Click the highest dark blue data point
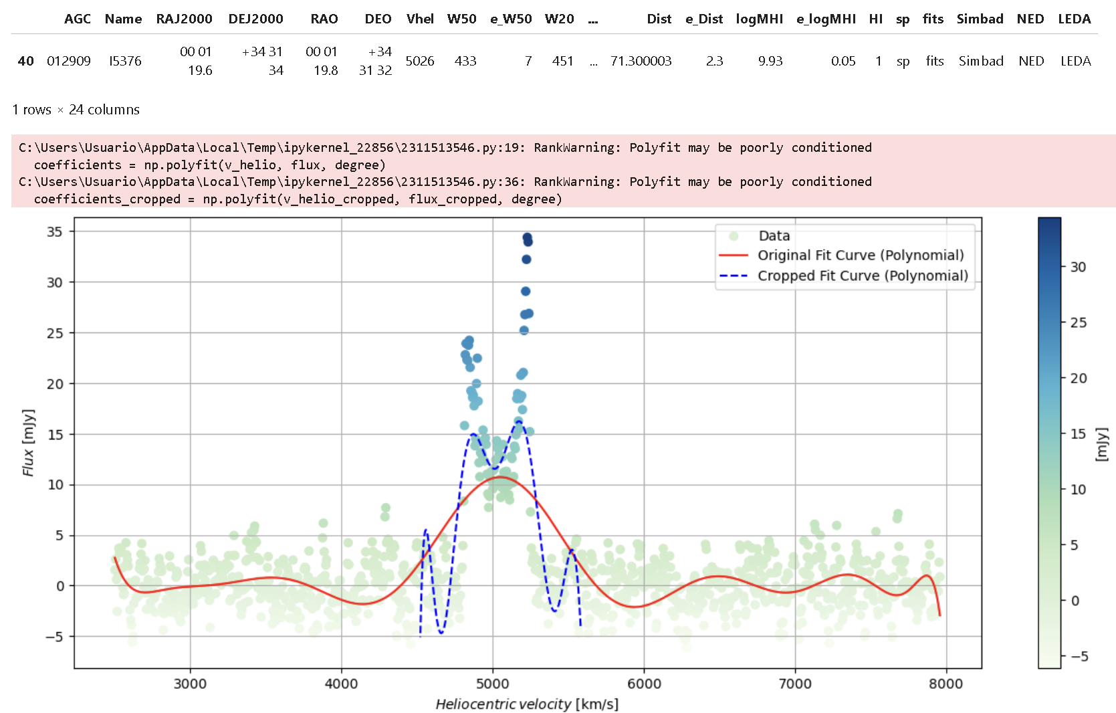 click(x=527, y=237)
